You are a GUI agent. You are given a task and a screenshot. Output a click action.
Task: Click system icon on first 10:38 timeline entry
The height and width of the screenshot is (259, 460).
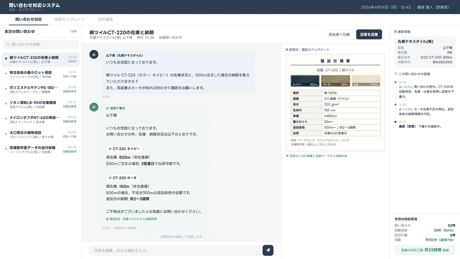(400, 87)
